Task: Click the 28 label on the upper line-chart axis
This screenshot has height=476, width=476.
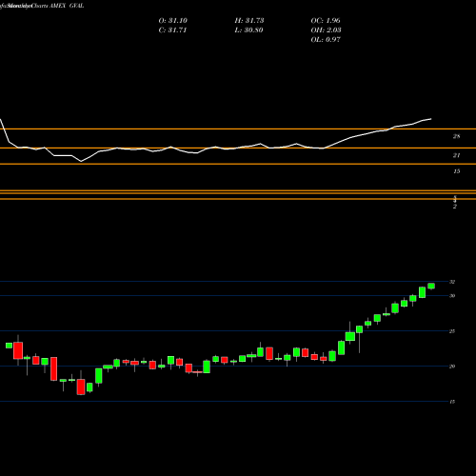Action: coord(456,137)
